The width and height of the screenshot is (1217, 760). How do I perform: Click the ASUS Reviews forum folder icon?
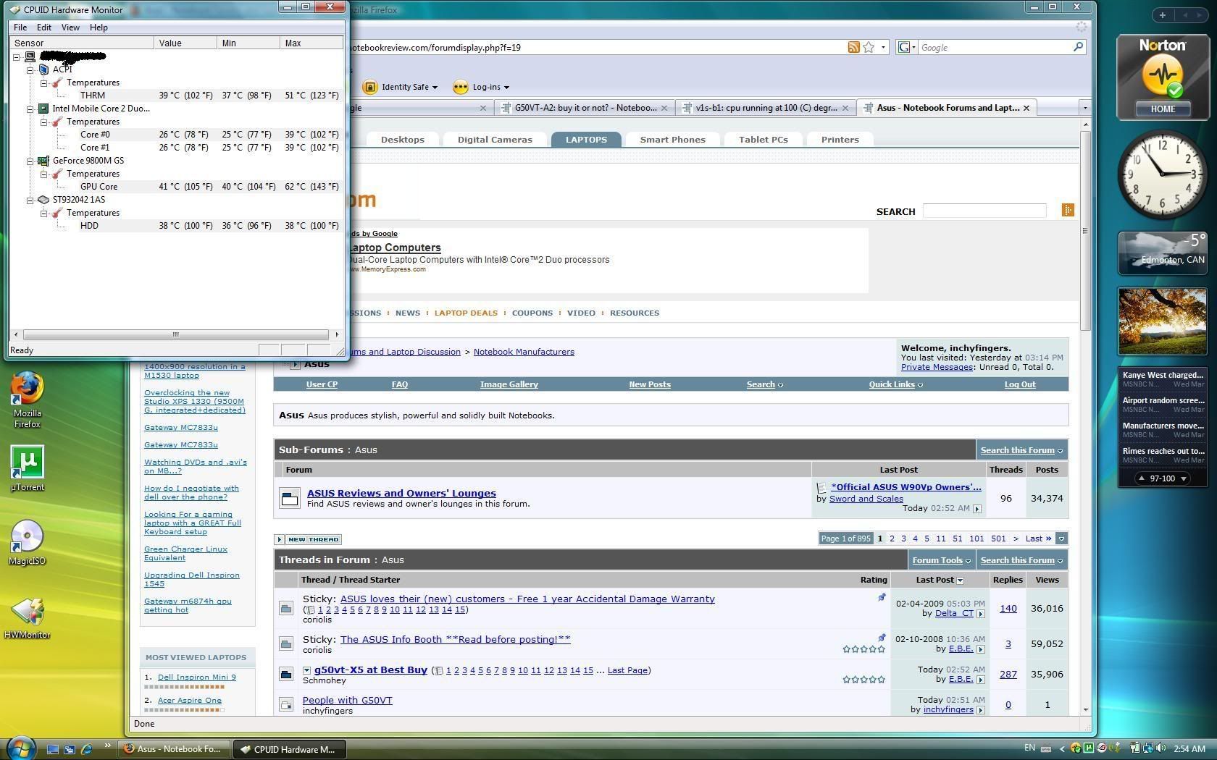click(x=289, y=498)
